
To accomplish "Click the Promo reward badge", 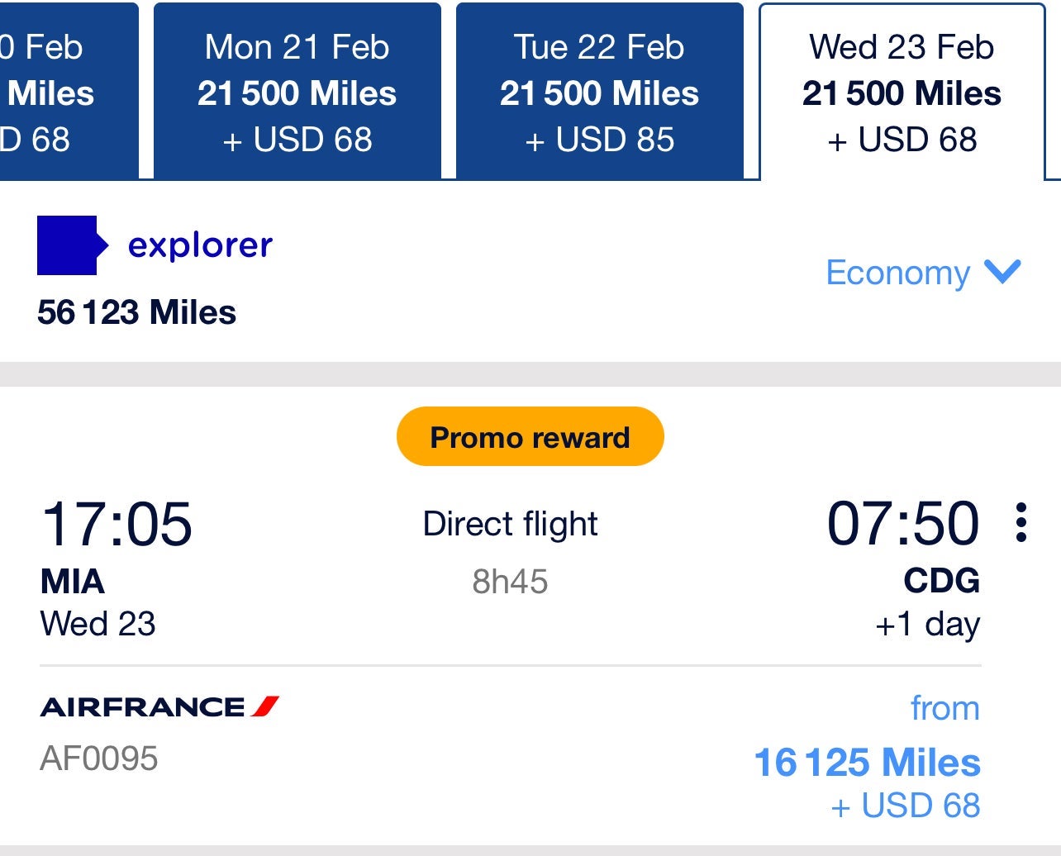I will click(x=529, y=436).
